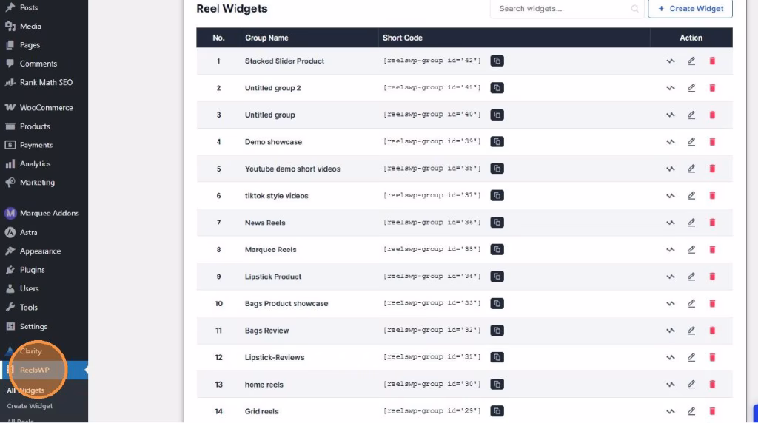Open the WooCommerce menu
The width and height of the screenshot is (758, 423).
coord(46,107)
